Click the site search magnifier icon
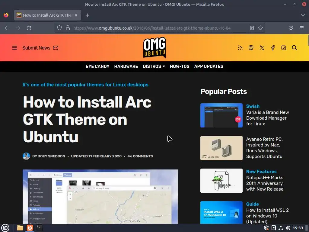The image size is (309, 232). click(295, 48)
